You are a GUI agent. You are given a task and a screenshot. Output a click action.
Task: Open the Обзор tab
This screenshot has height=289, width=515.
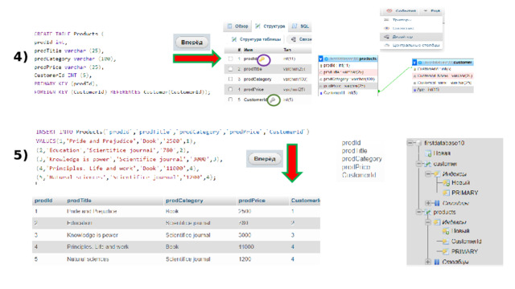[238, 26]
